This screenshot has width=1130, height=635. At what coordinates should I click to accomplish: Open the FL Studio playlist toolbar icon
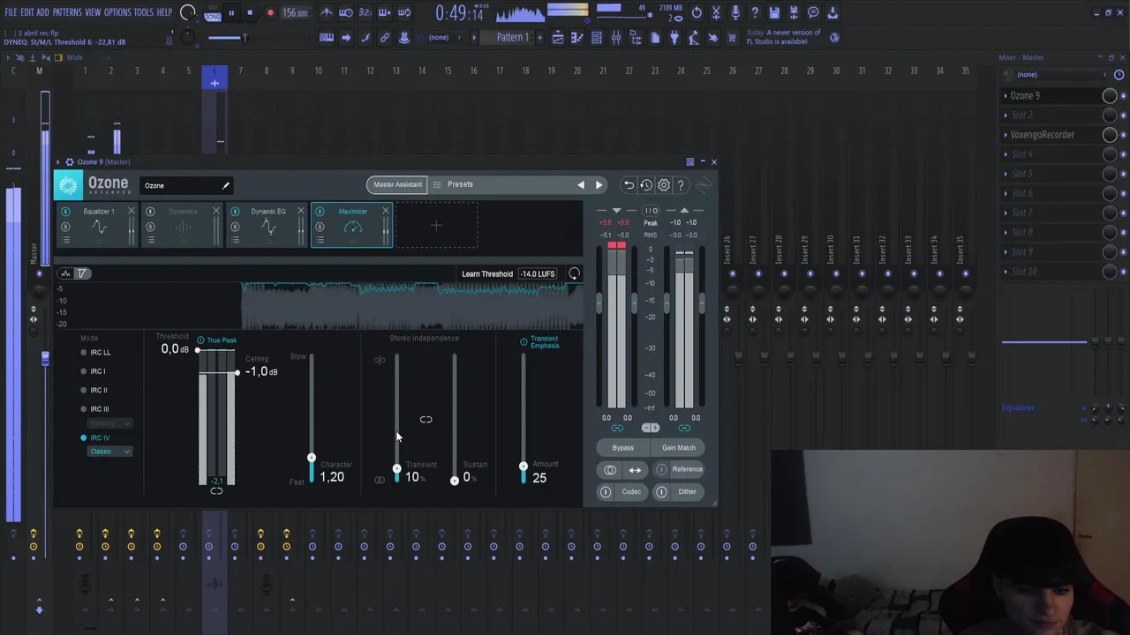click(x=558, y=38)
